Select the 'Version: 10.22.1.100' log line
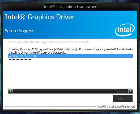Image resolution: width=140 pixels, height=114 pixels. (x=71, y=56)
